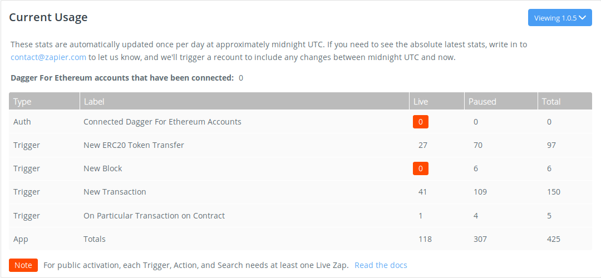This screenshot has width=601, height=278.
Task: Open the Viewing 1.0.5 version dropdown
Action: coord(559,18)
